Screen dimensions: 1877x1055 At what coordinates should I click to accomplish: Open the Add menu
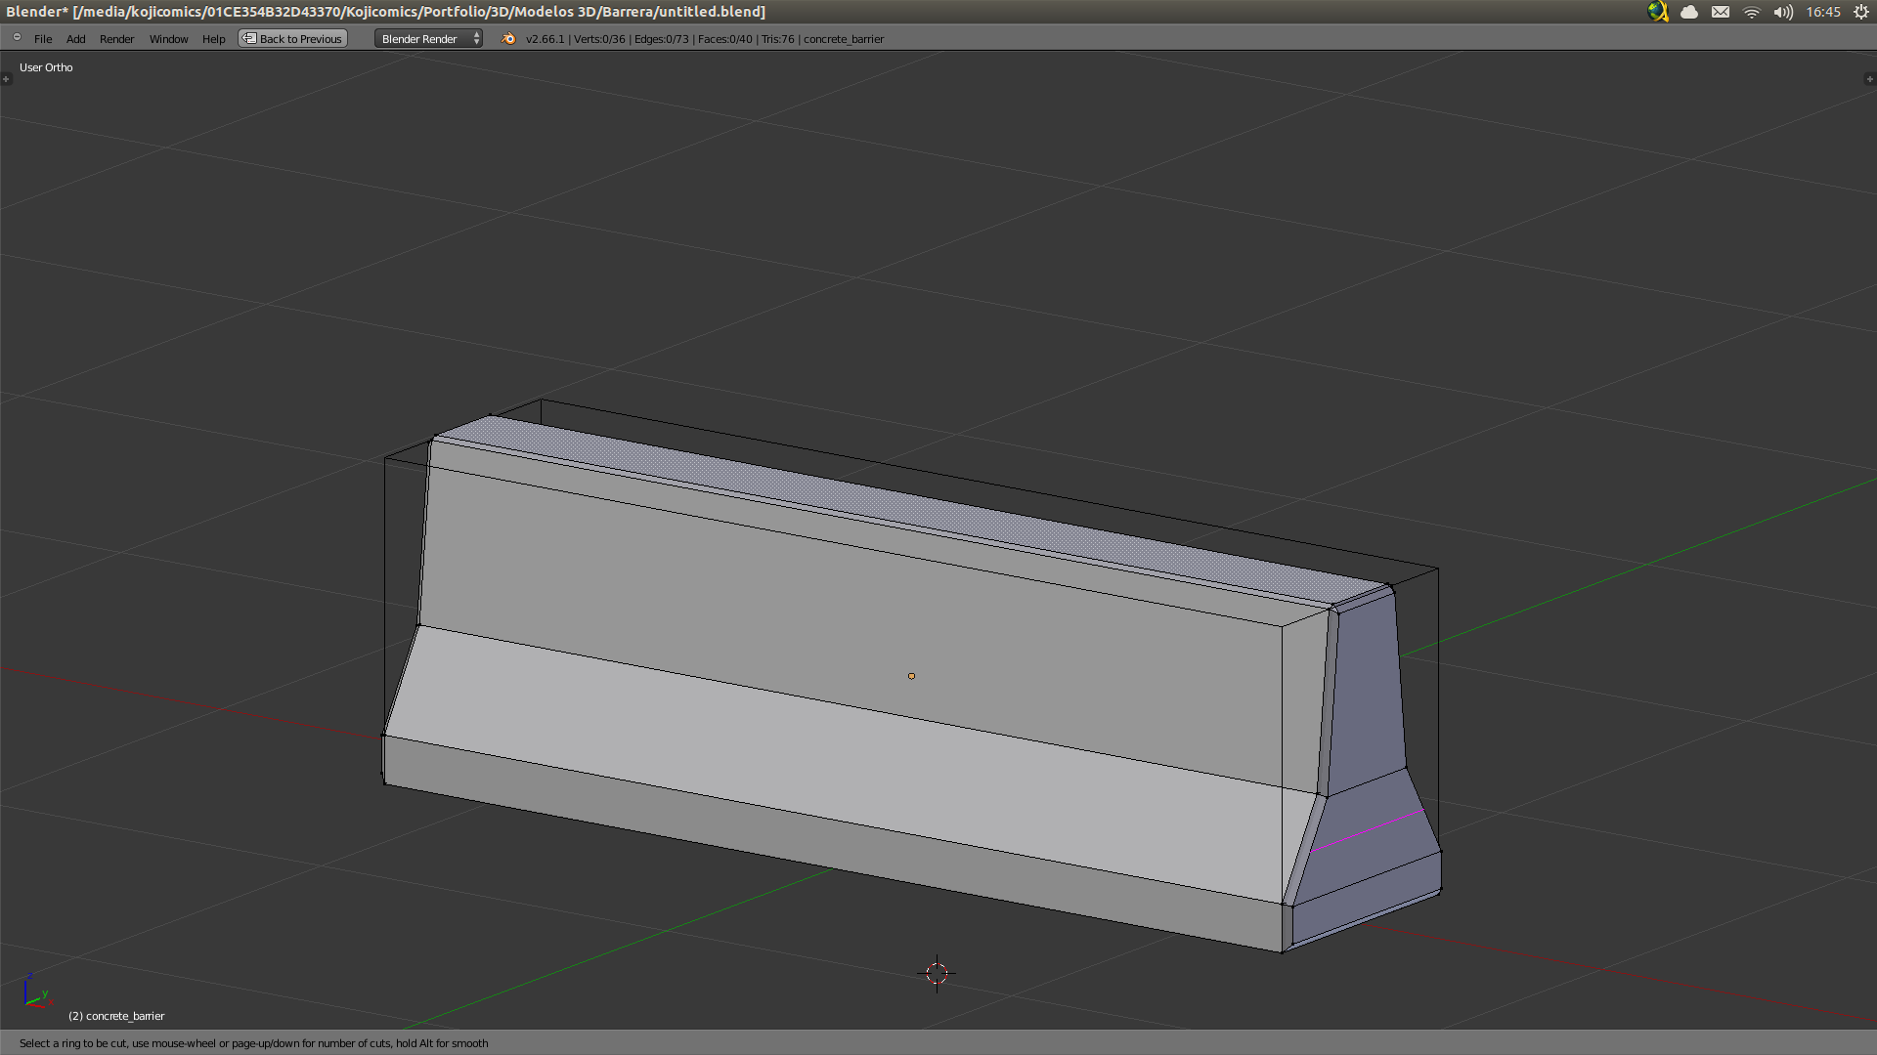click(76, 39)
